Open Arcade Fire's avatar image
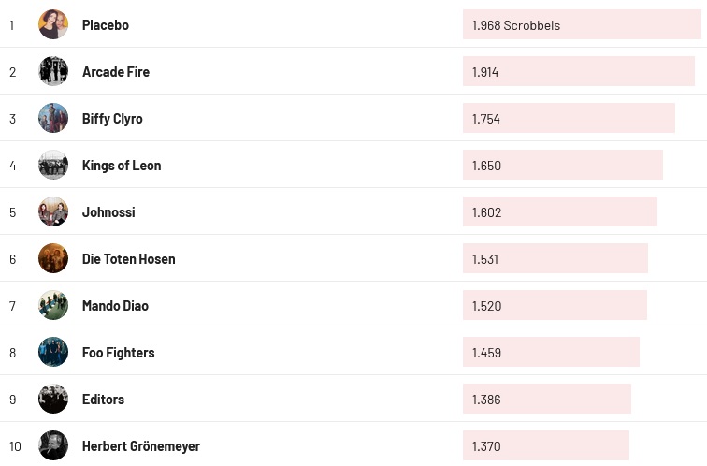 coord(53,71)
